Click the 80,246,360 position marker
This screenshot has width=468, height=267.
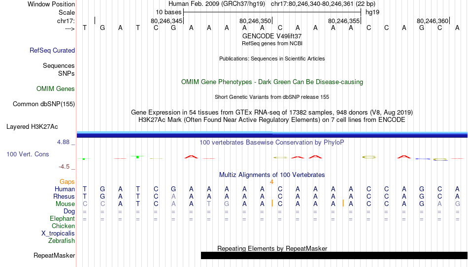pyautogui.click(x=433, y=21)
